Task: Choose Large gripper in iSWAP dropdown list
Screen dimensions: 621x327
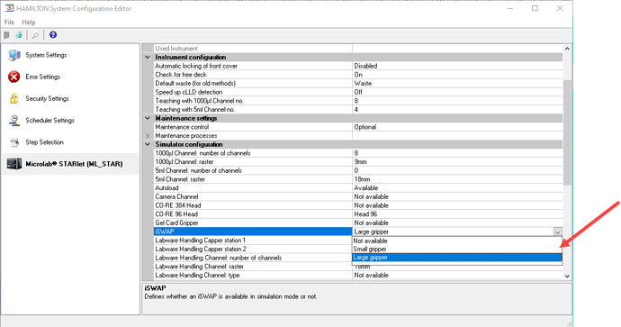Action: [457, 258]
